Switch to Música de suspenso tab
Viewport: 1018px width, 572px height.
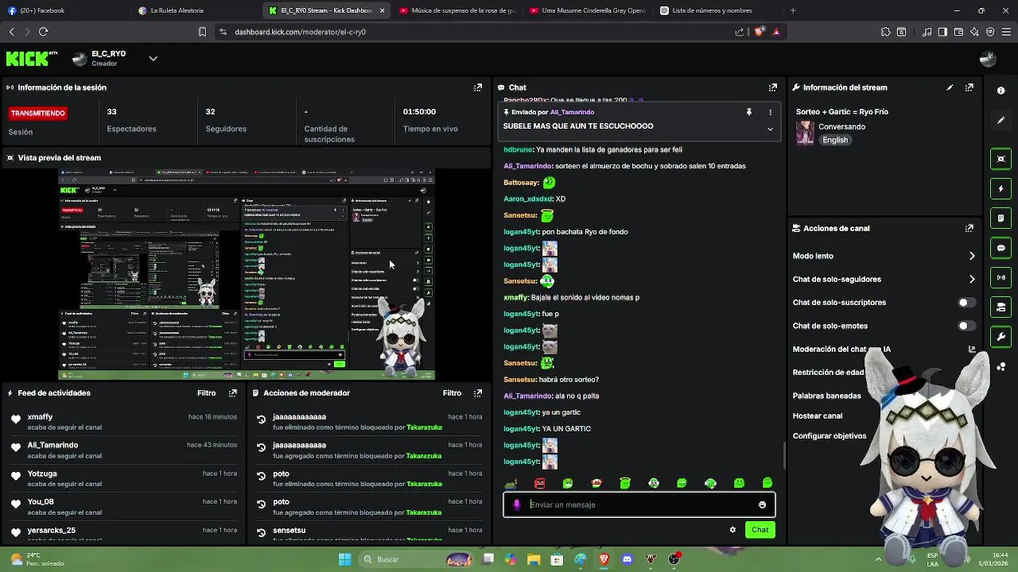pyautogui.click(x=457, y=10)
